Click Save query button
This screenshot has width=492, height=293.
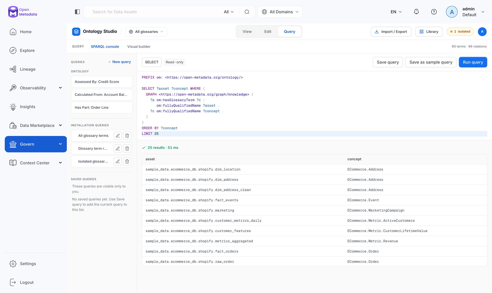point(388,62)
